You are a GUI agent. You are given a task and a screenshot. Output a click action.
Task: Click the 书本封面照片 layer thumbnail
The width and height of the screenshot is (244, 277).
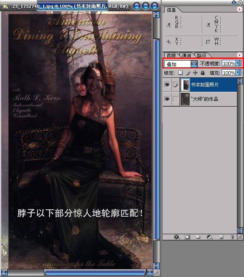click(x=185, y=85)
